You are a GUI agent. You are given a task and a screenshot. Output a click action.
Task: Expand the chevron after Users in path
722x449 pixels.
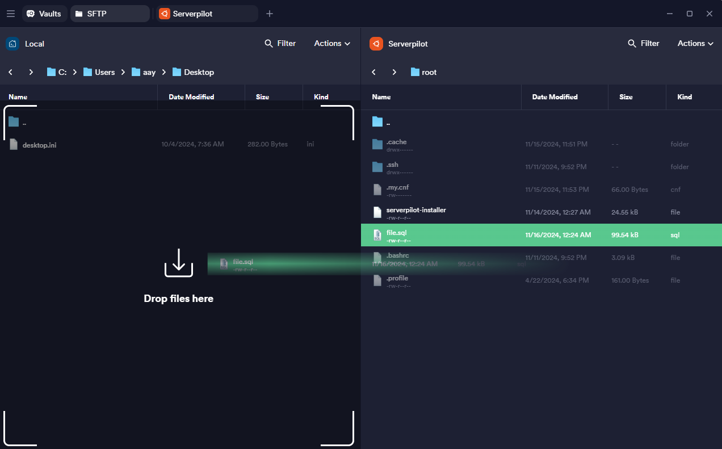point(123,72)
